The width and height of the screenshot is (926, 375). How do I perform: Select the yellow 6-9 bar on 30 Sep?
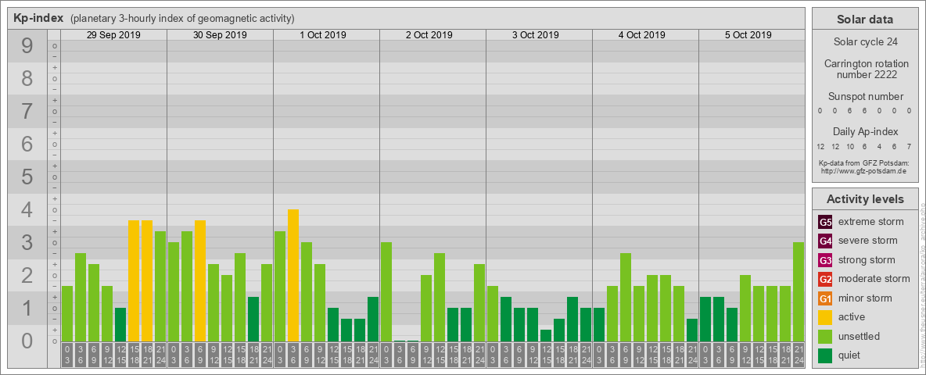click(x=200, y=280)
